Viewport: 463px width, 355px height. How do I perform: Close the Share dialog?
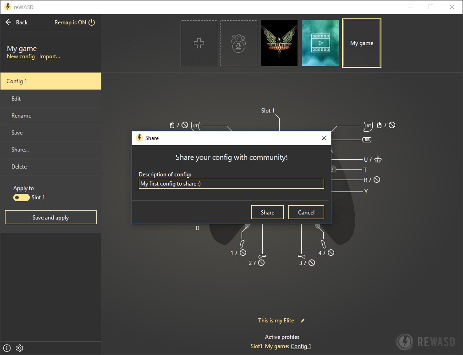[324, 138]
